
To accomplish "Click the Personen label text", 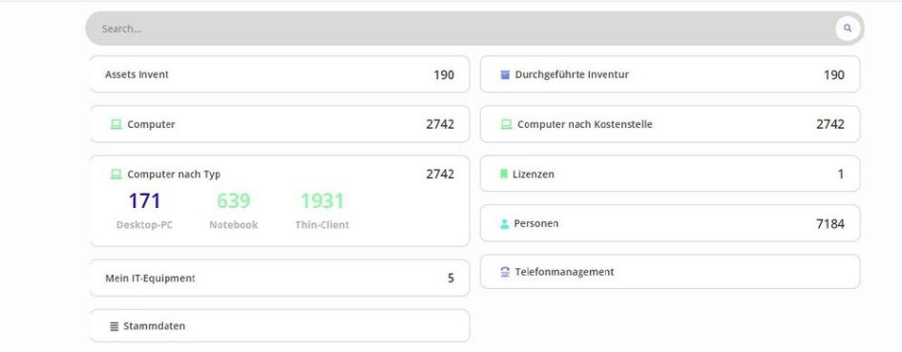I will (x=536, y=224).
